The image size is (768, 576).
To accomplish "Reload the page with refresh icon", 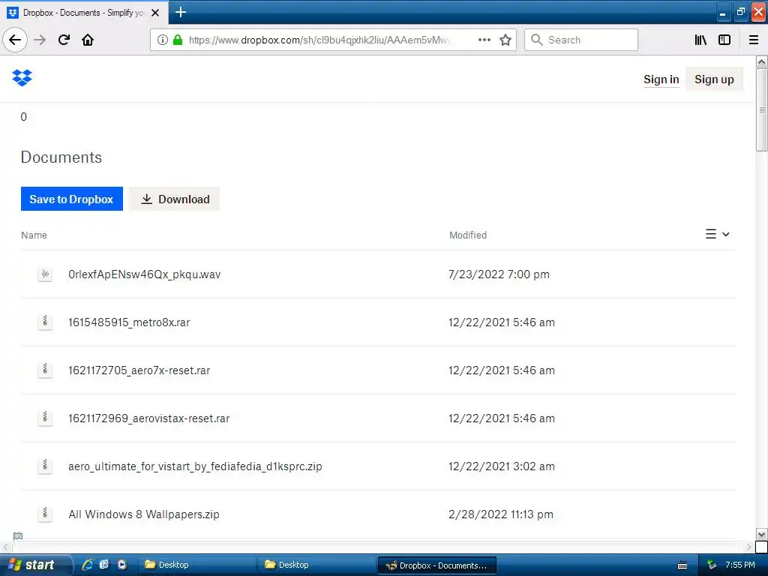I will 64,40.
